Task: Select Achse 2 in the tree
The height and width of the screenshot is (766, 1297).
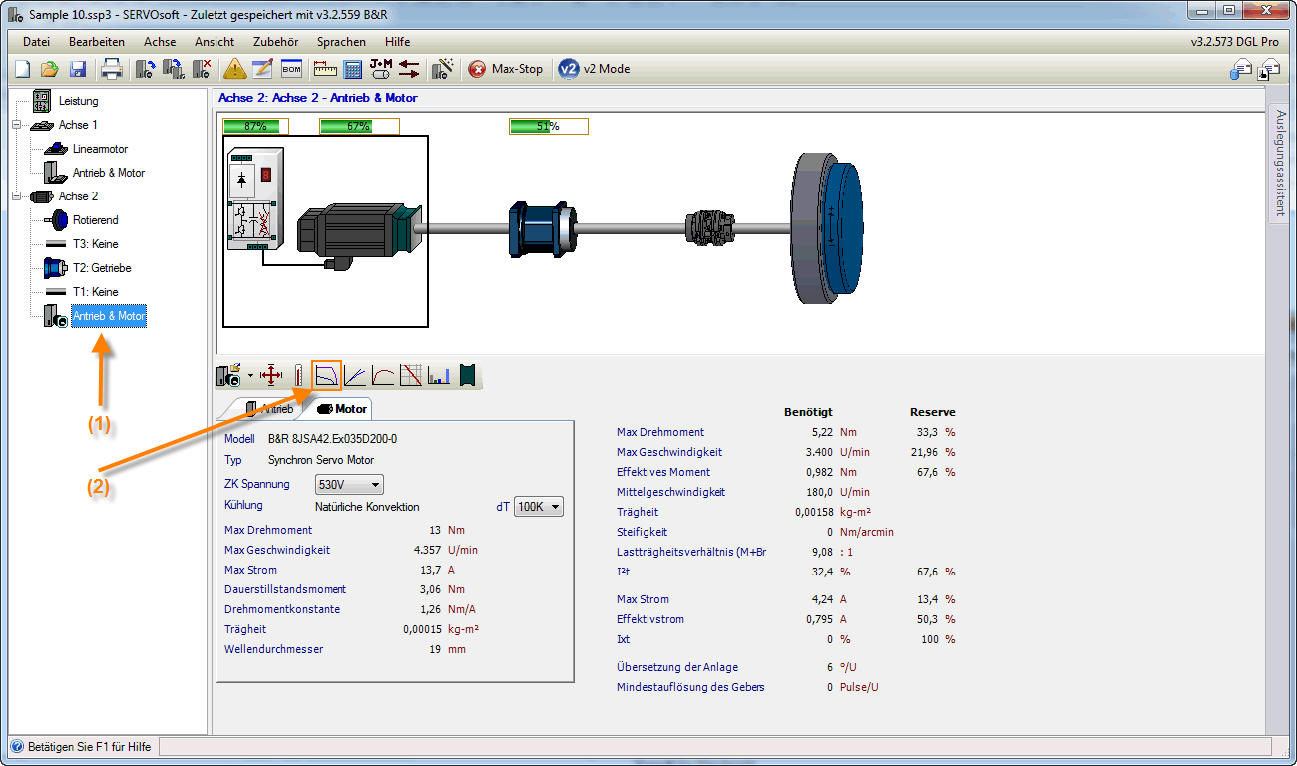Action: [78, 196]
